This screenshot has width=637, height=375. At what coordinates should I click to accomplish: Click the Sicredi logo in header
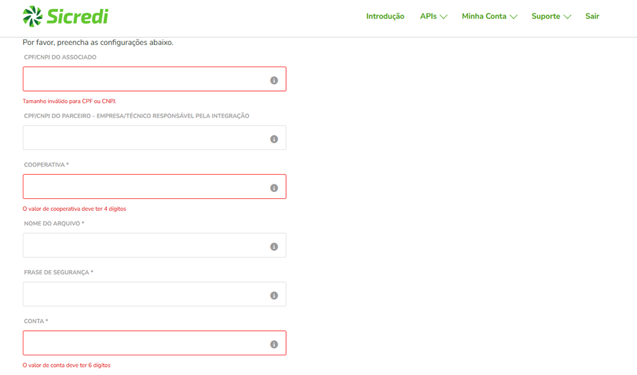(x=65, y=16)
